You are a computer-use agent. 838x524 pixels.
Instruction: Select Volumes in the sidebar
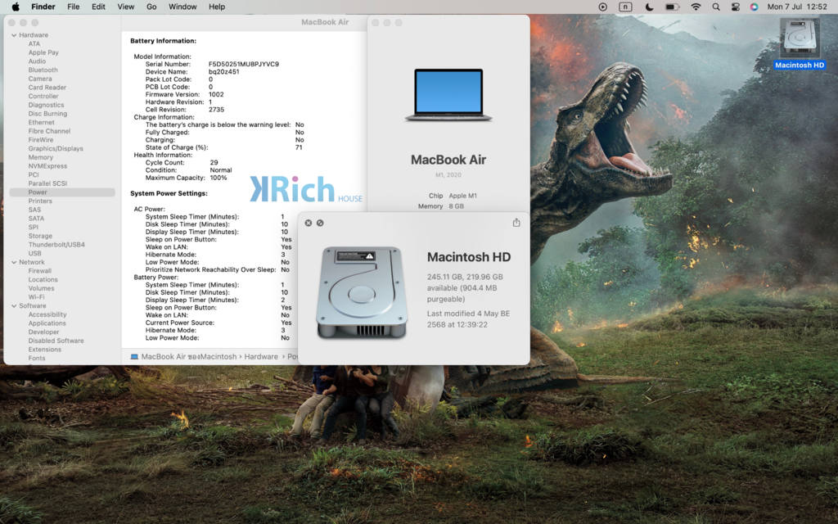click(41, 288)
